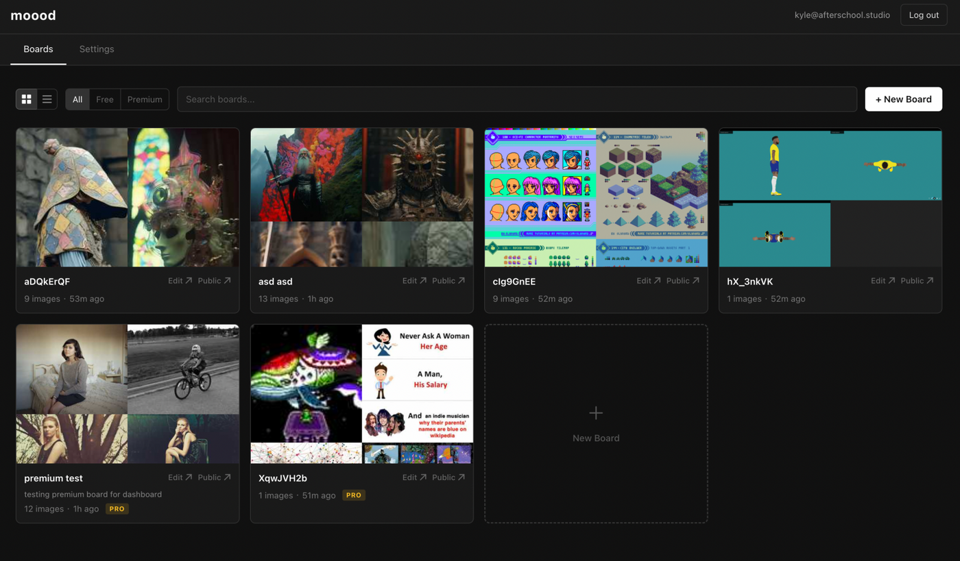Open the pixel art clg9GnEE board thumbnail
This screenshot has height=561, width=960.
pos(595,197)
